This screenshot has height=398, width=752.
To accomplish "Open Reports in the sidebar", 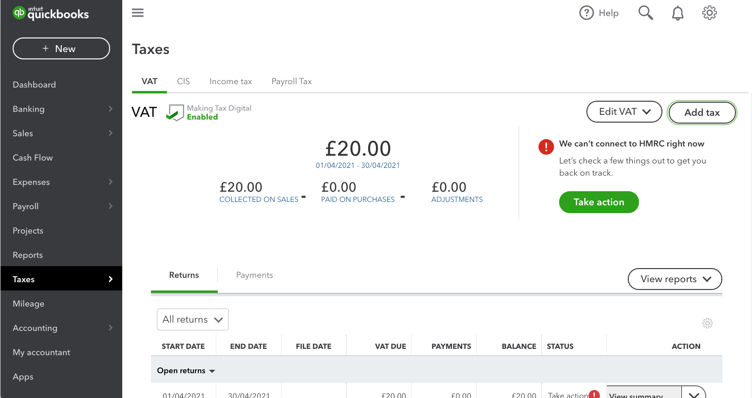I will pos(28,255).
